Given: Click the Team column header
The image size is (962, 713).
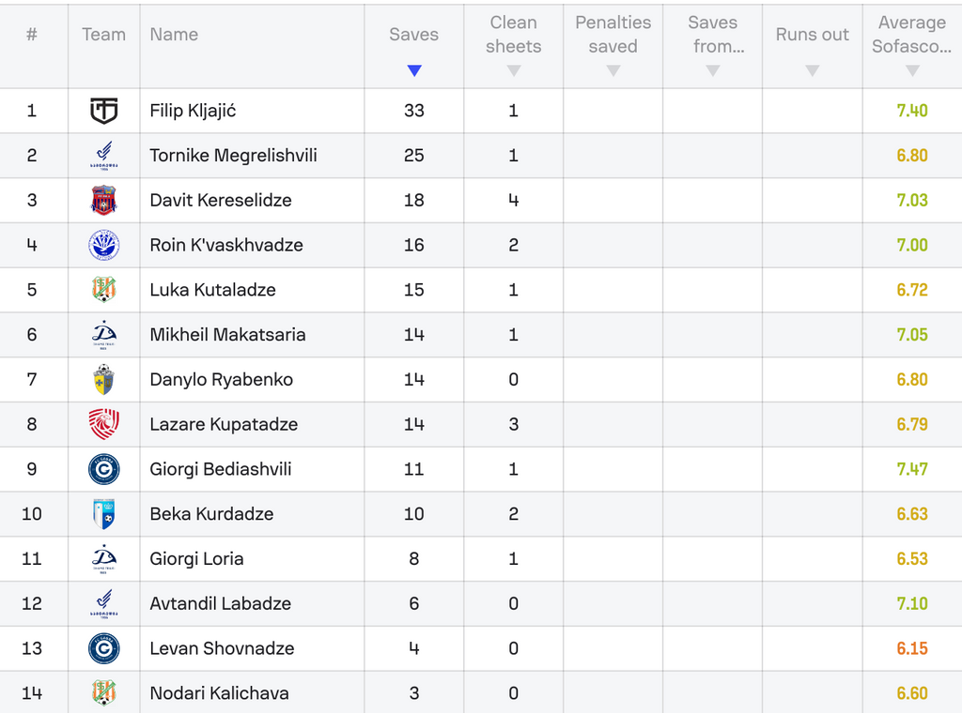Looking at the screenshot, I should [x=103, y=35].
